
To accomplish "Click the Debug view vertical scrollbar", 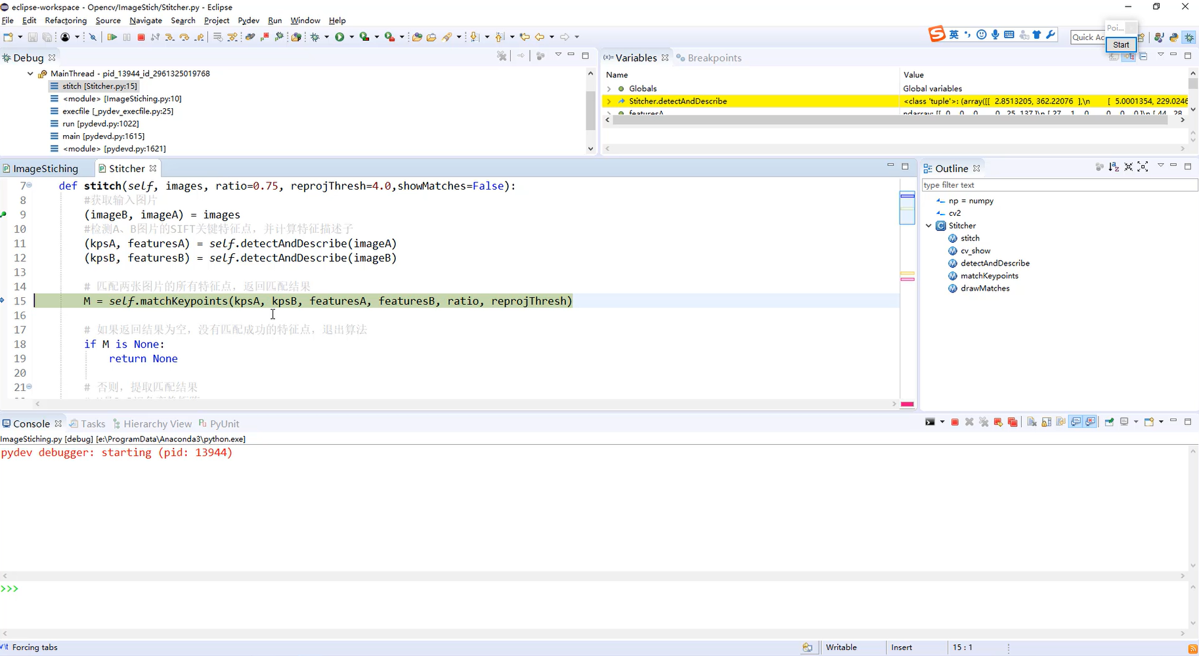I will (x=590, y=112).
